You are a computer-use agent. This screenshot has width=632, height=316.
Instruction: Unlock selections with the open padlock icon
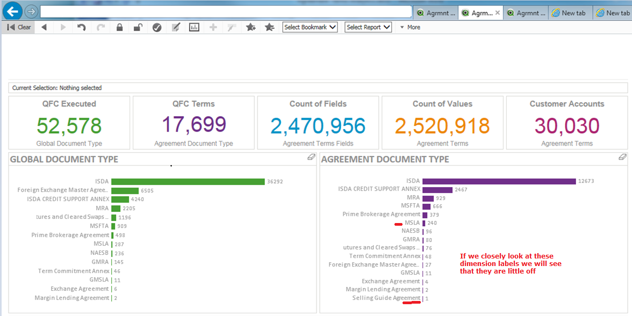138,27
